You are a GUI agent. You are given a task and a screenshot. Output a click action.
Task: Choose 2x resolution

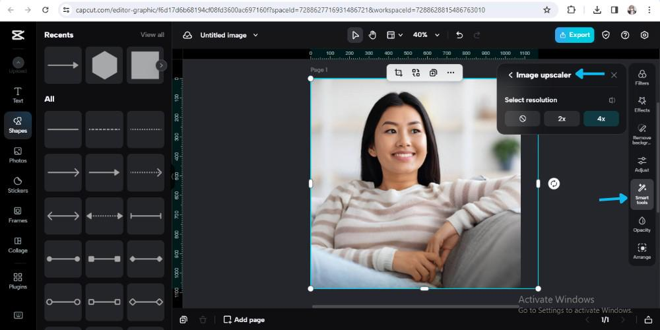coord(562,119)
